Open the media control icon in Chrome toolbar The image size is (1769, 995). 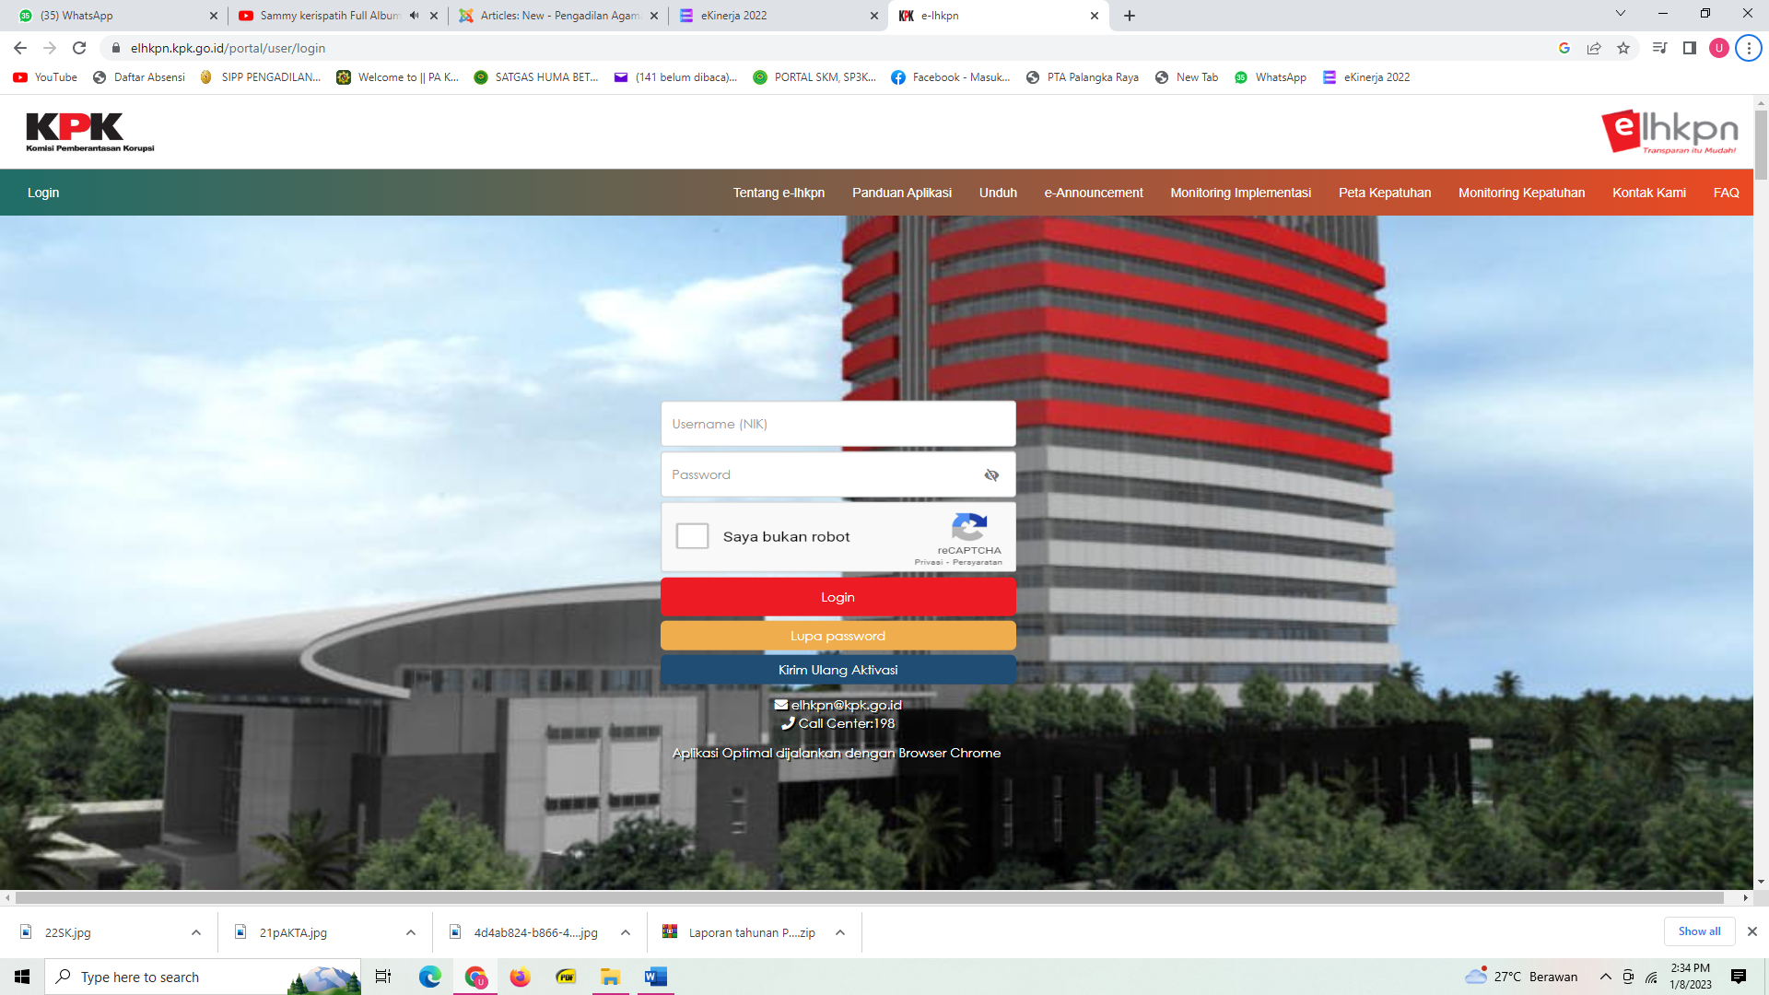[x=1660, y=48]
